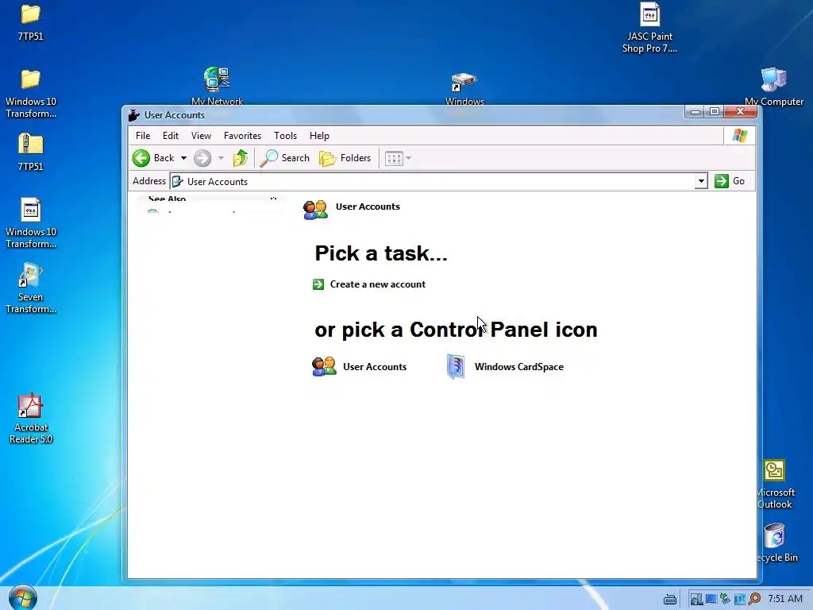Screen dimensions: 813x610
Task: Click the Views grid icon
Action: click(x=394, y=158)
